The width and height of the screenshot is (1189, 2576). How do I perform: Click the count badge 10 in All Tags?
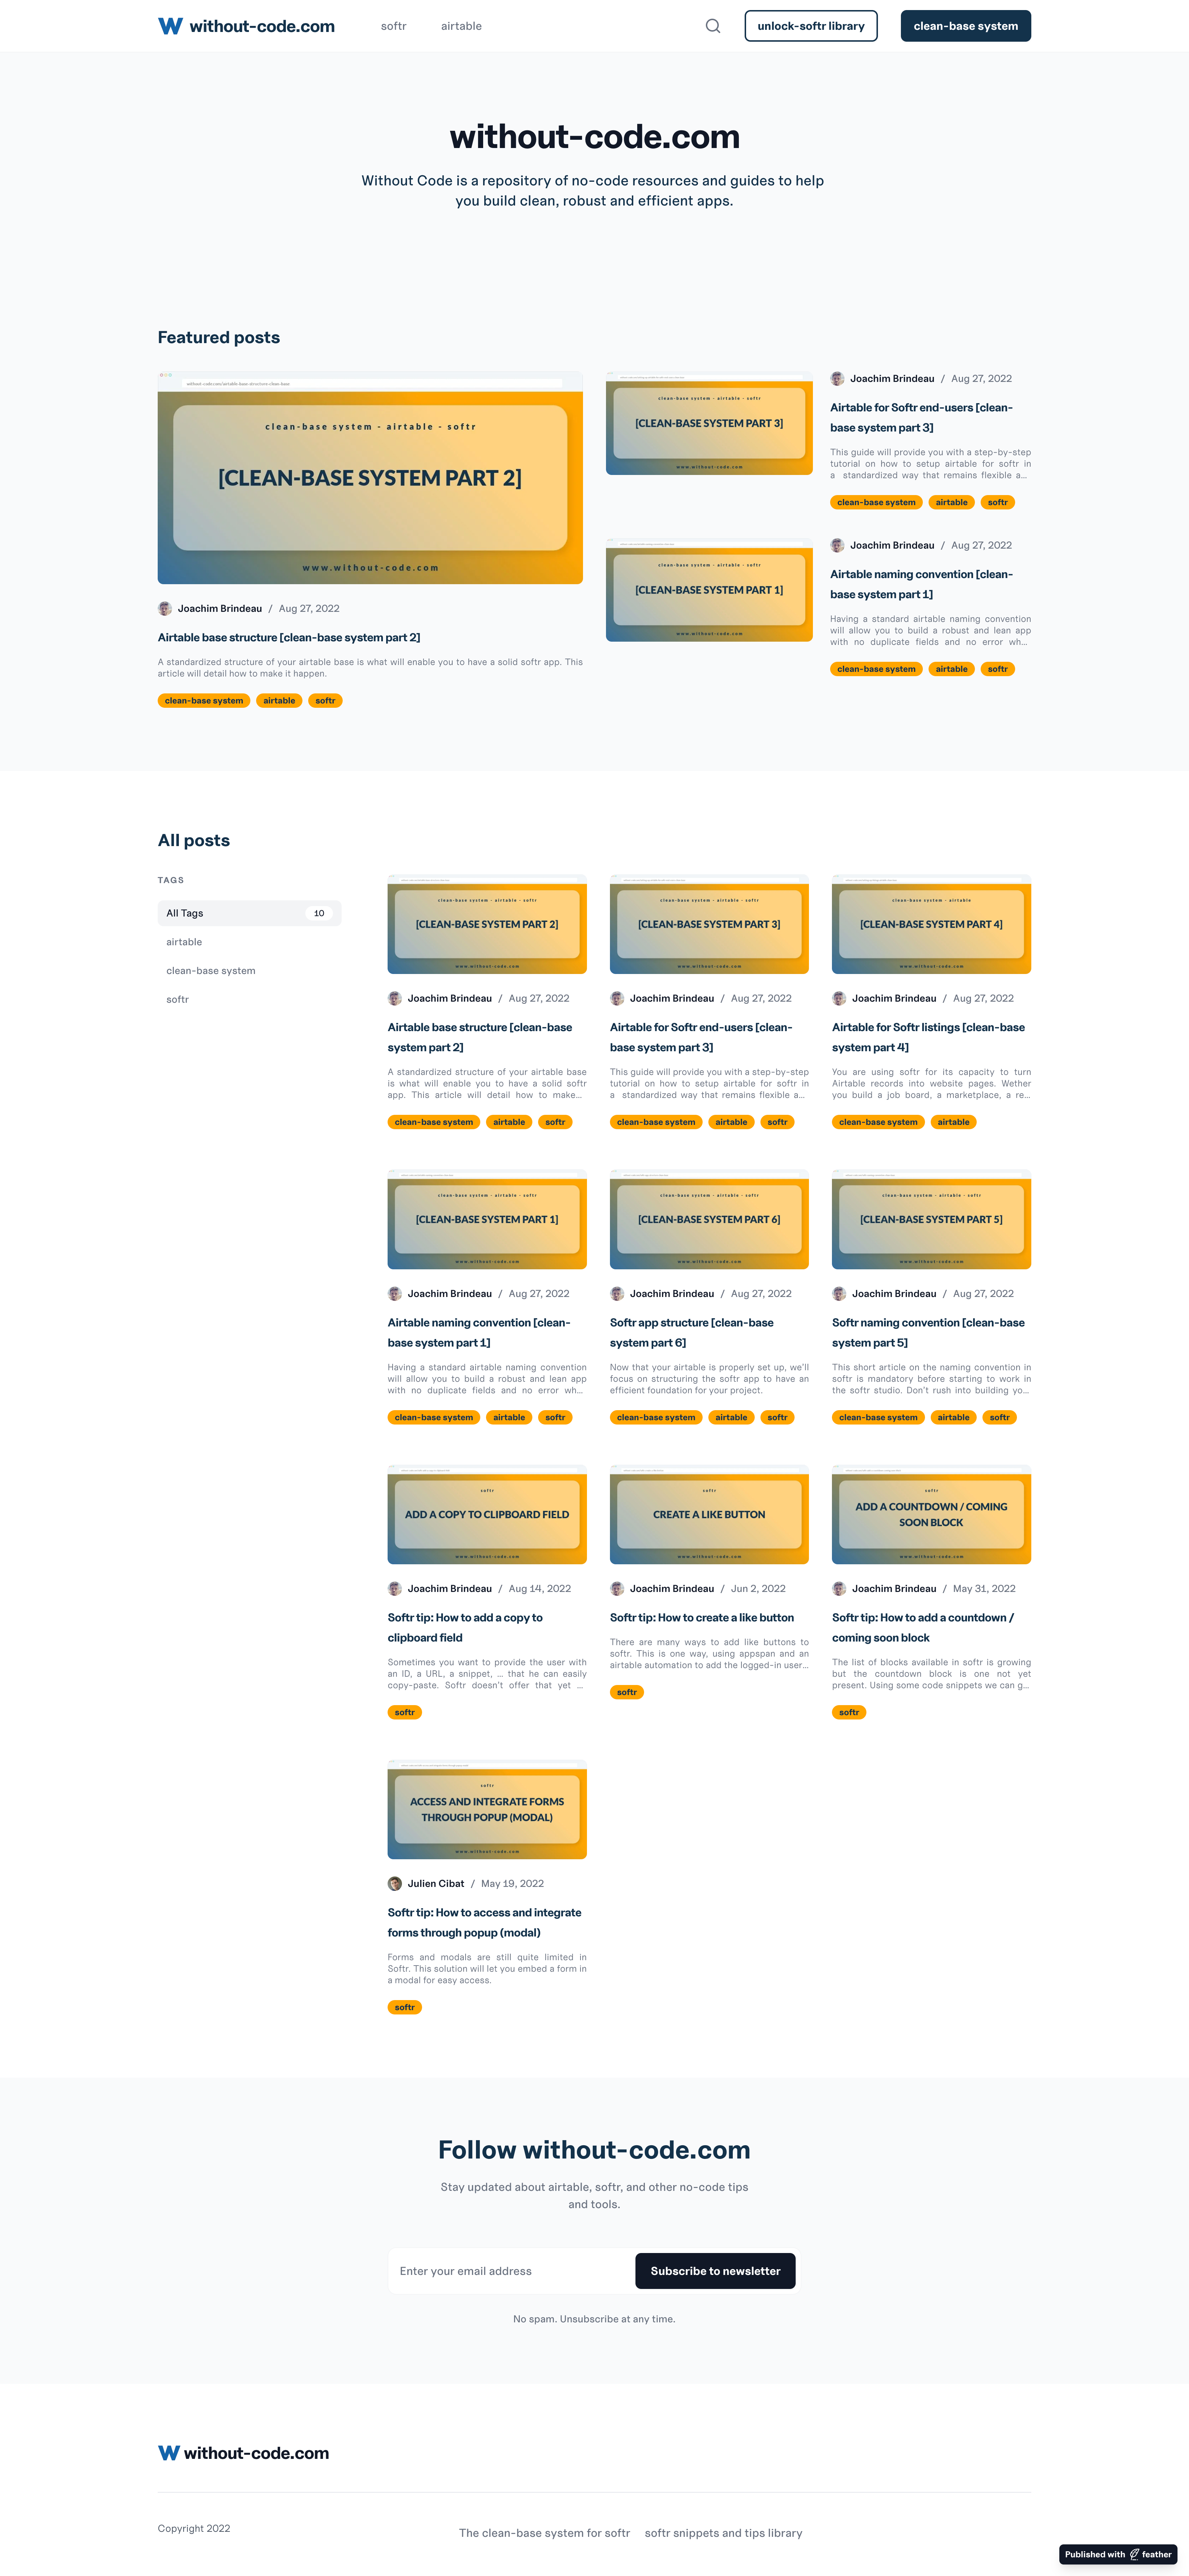[319, 913]
